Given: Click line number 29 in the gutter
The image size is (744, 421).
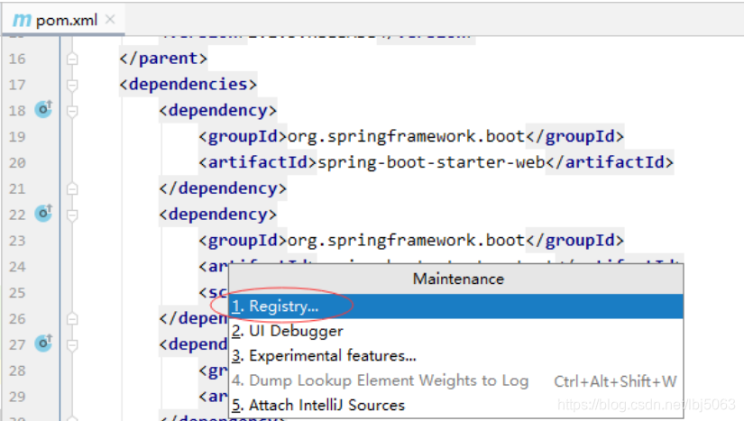Looking at the screenshot, I should (x=17, y=397).
